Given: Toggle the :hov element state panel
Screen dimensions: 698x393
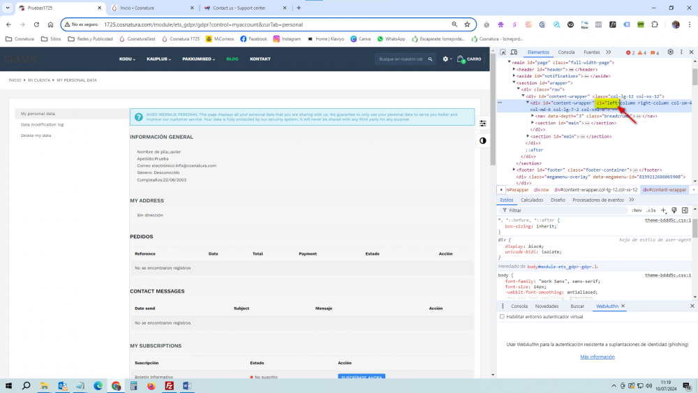Looking at the screenshot, I should (x=637, y=210).
